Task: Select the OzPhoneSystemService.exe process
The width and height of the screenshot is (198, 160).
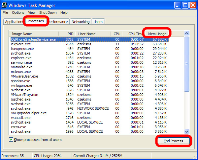Action: pyautogui.click(x=89, y=39)
